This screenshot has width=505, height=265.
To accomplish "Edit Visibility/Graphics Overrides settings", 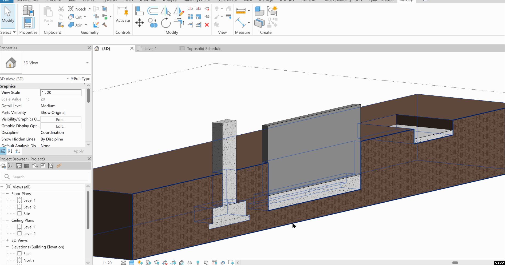I will point(61,119).
